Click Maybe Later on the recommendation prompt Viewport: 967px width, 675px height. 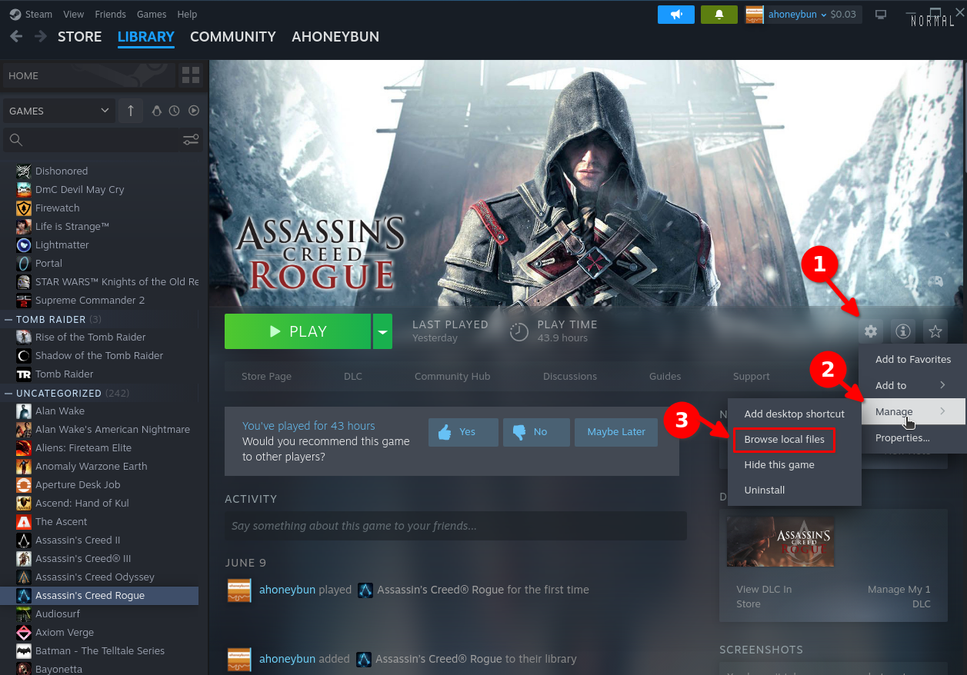tap(615, 432)
